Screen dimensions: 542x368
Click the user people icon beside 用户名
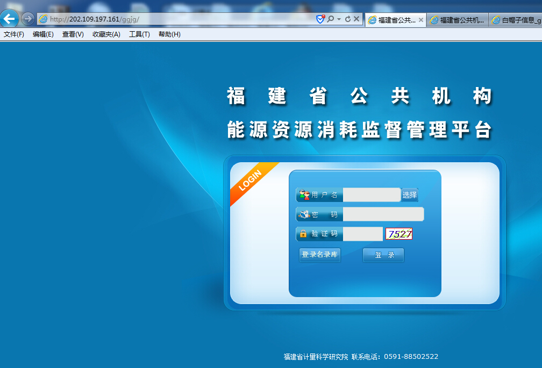pyautogui.click(x=304, y=194)
